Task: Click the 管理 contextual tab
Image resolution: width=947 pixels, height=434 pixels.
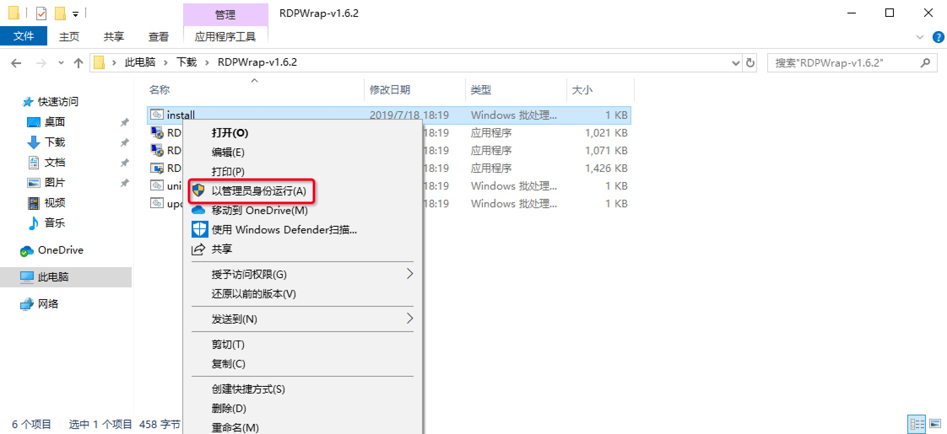Action: [225, 15]
